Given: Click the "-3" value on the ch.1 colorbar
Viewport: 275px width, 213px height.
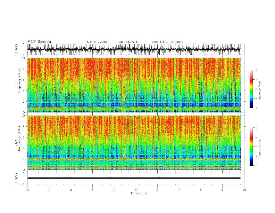Looking at the screenshot, I should [256, 70].
